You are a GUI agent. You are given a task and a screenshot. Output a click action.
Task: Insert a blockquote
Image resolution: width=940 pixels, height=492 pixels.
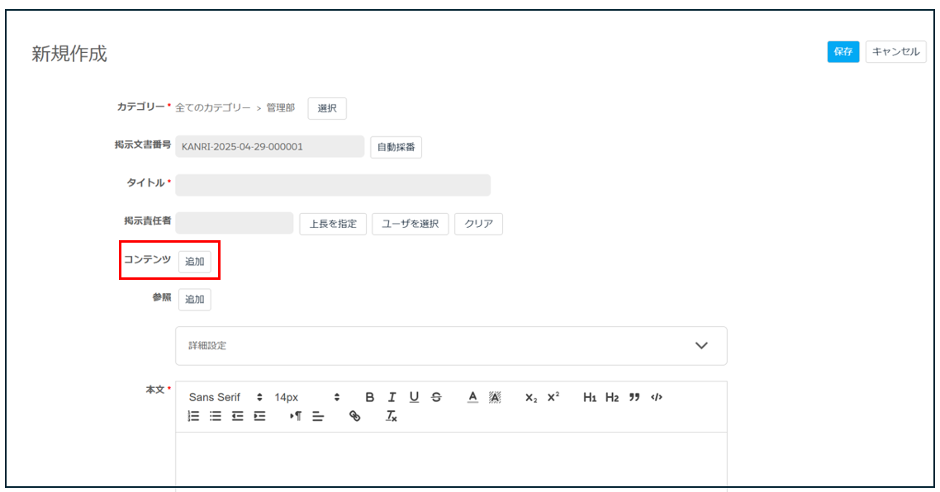(x=634, y=397)
